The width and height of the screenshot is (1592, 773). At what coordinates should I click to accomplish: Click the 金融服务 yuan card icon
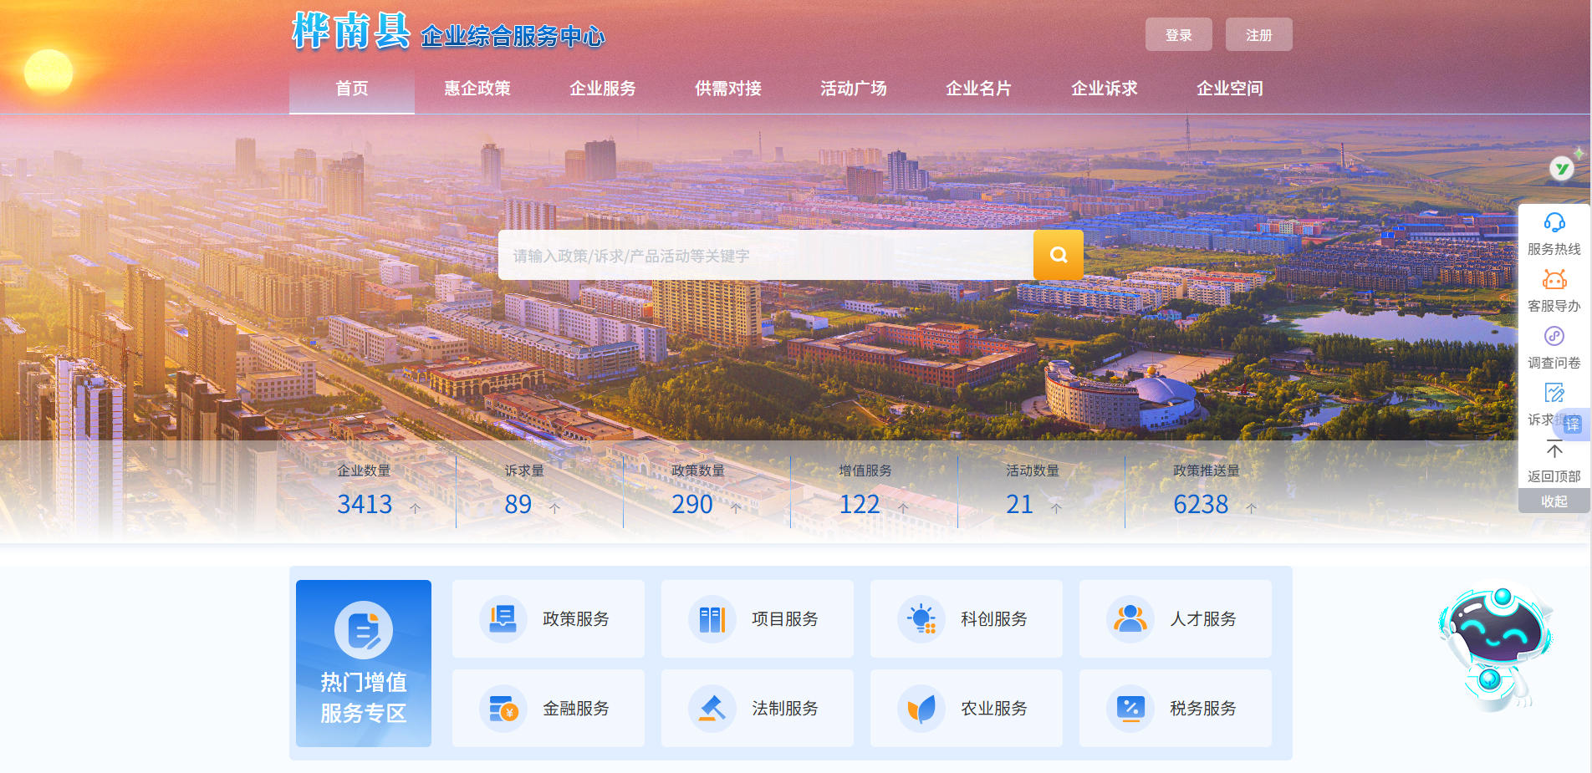[503, 709]
